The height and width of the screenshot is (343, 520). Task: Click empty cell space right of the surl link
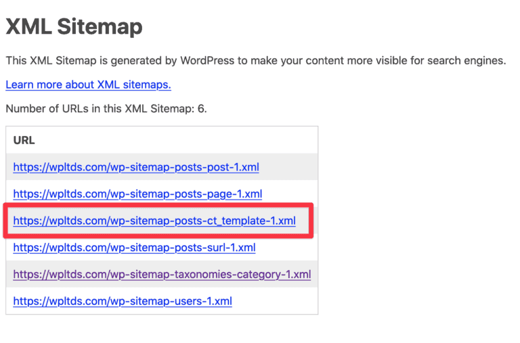coord(286,248)
